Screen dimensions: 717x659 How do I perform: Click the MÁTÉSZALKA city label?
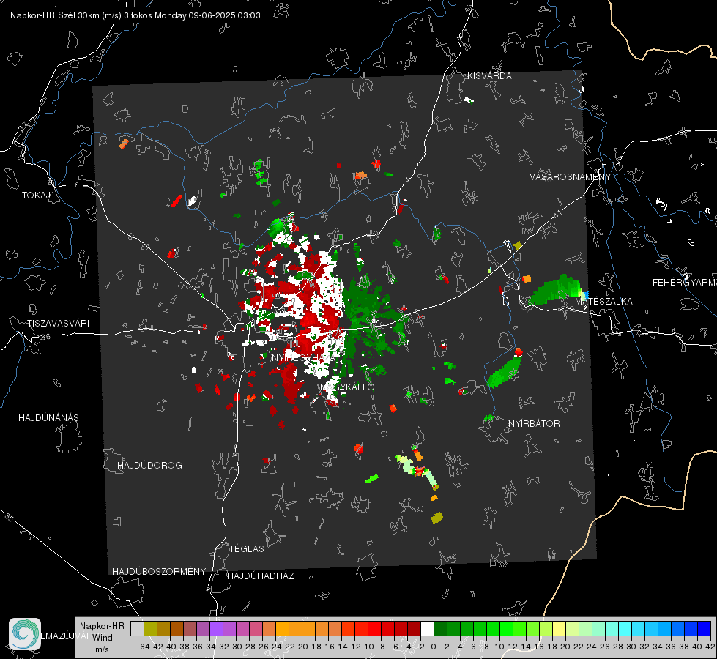603,302
